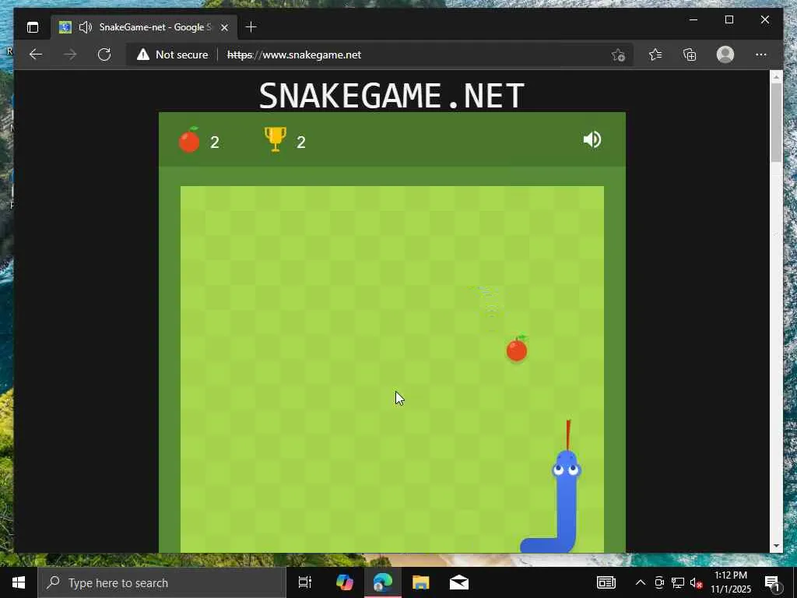Open the Favorites list
Viewport: 797px width, 598px height.
tap(655, 55)
